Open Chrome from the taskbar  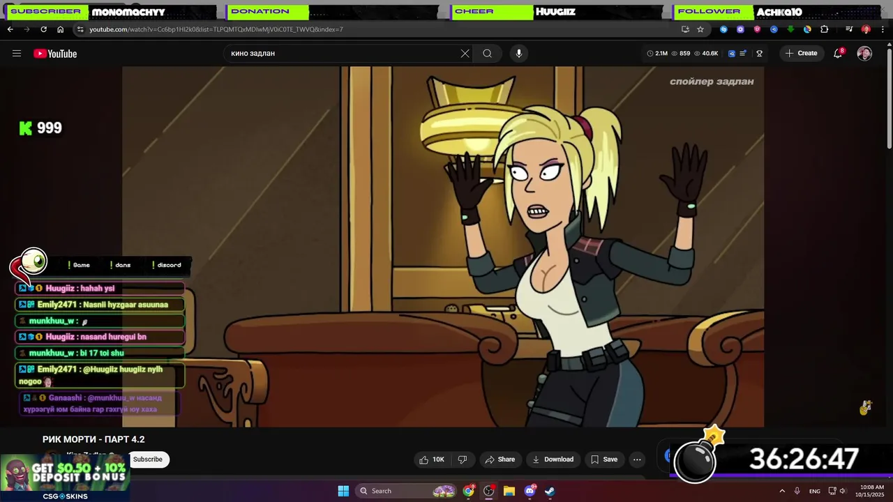click(469, 491)
